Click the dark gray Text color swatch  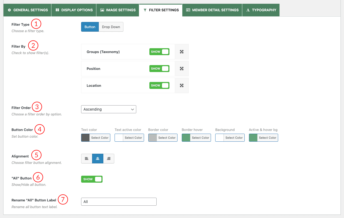coord(85,138)
